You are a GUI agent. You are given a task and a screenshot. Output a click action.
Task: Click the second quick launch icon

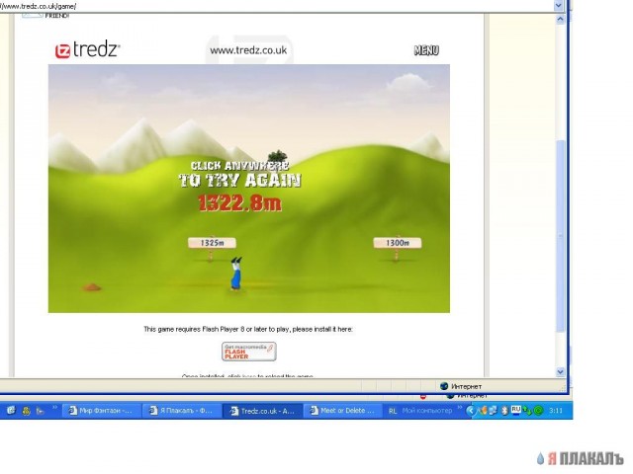[27, 411]
